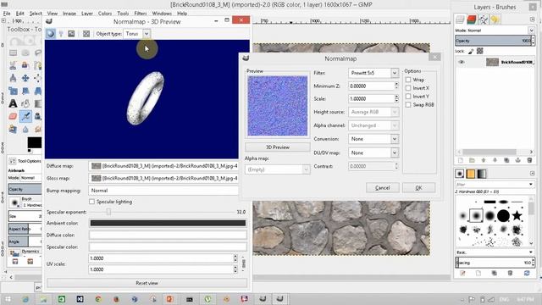The height and width of the screenshot is (305, 542).
Task: Click new layer icon in Layers panel
Action: point(461,160)
